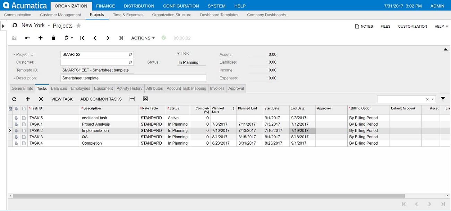Go to the next record
Image resolution: width=451 pixels, height=211 pixels.
coord(108,38)
